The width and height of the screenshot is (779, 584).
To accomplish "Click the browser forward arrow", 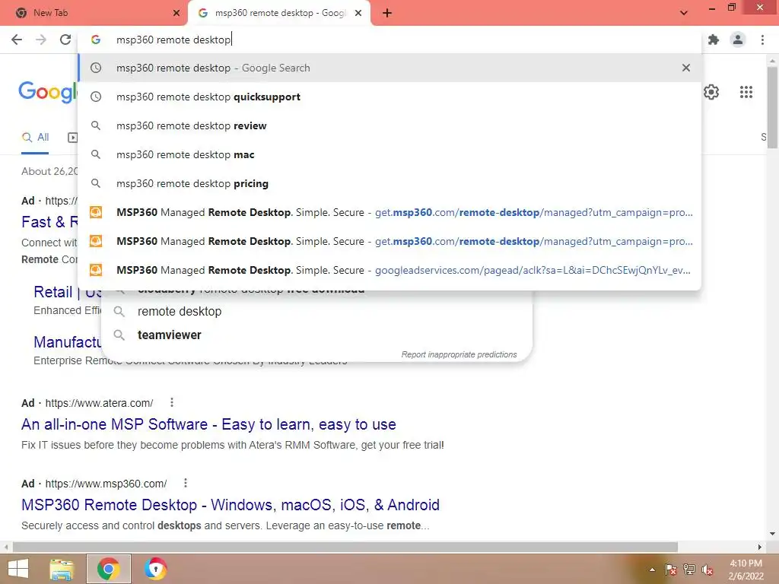I will tap(41, 40).
